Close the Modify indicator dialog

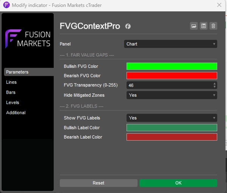pos(219,5)
